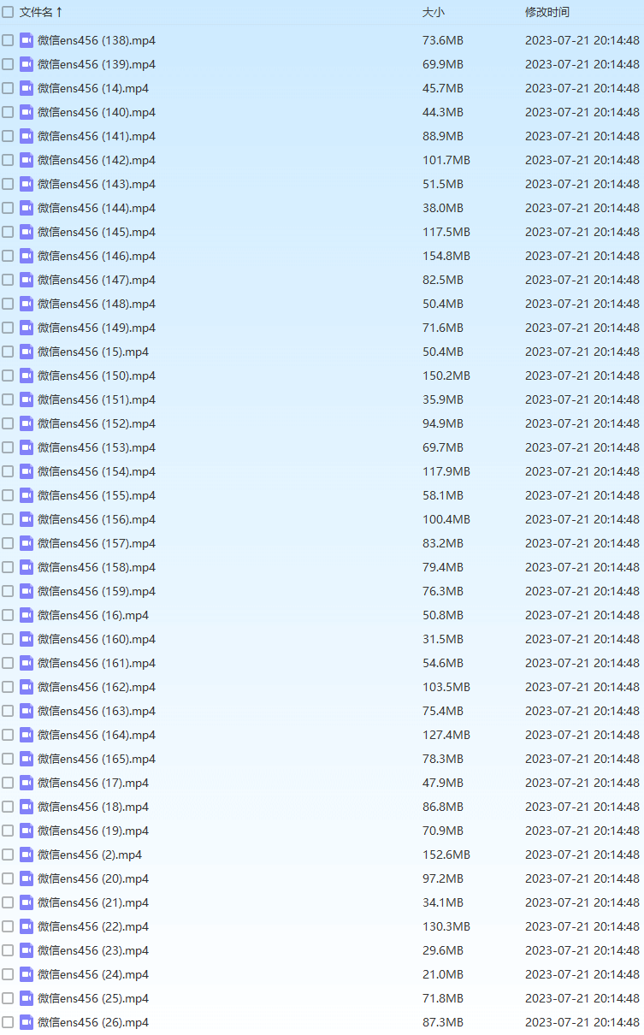Viewport: 644px width, 1035px height.
Task: Toggle the select-all checkbox in header
Action: coord(8,12)
